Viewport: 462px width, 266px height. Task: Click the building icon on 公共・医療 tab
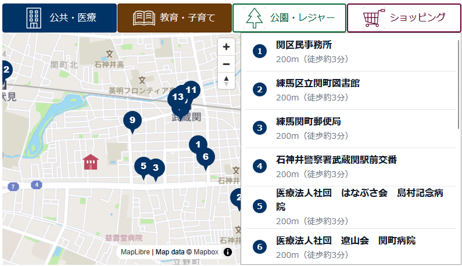pyautogui.click(x=34, y=18)
